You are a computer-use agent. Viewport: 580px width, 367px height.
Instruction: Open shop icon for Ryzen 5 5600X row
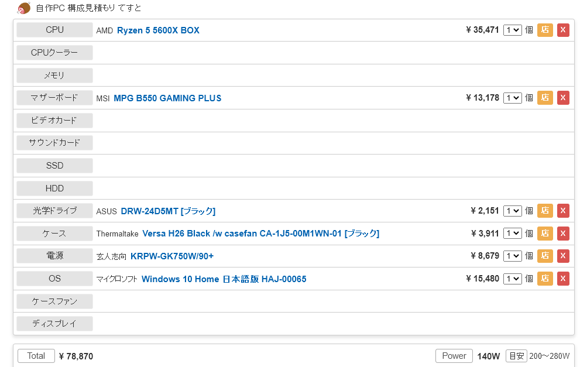[x=545, y=30]
